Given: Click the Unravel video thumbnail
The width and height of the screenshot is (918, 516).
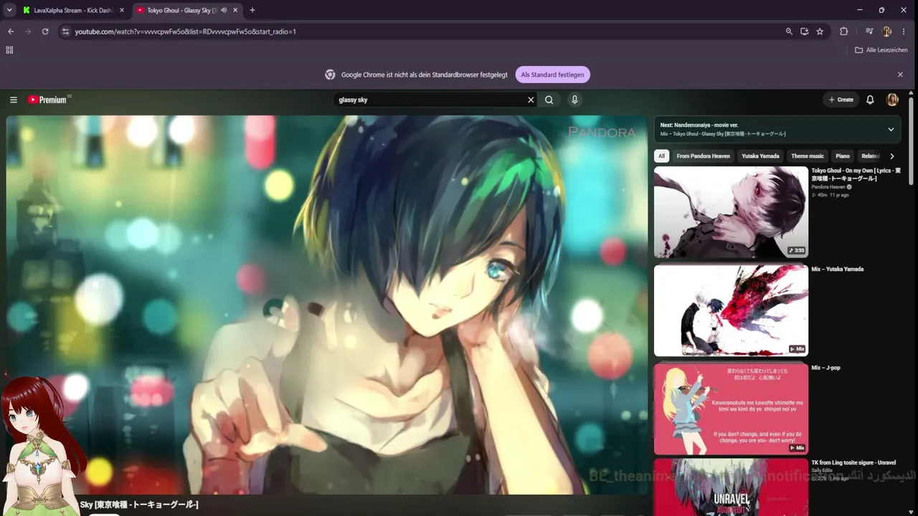Looking at the screenshot, I should pyautogui.click(x=731, y=489).
